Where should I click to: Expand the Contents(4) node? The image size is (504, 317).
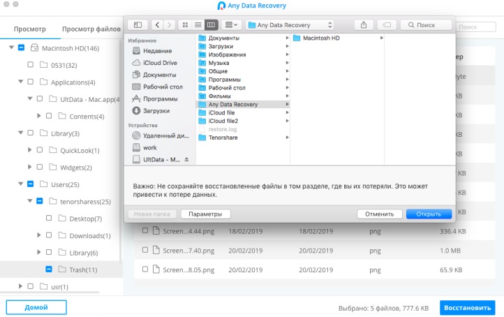39,116
